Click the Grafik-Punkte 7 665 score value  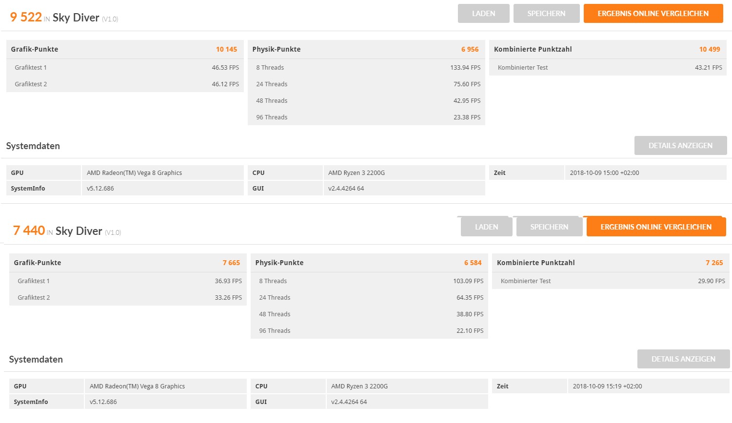[x=231, y=263]
